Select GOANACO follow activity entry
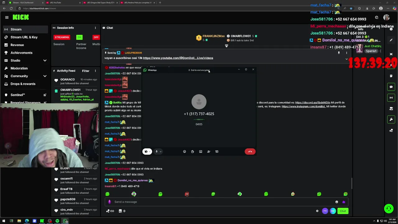The height and width of the screenshot is (224, 398). (x=76, y=81)
